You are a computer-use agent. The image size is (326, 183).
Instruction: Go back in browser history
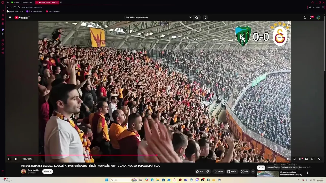(8, 7)
